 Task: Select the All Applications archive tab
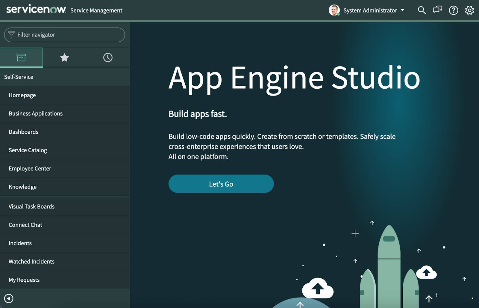(x=21, y=58)
